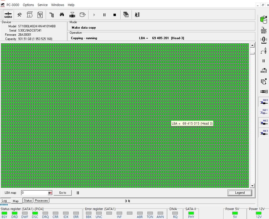Click the SATA1 port toolbar button
This screenshot has width=269, height=219.
click(x=8, y=15)
